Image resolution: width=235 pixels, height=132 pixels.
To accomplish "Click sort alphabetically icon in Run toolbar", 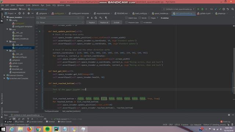I will click(x=19, y=119).
